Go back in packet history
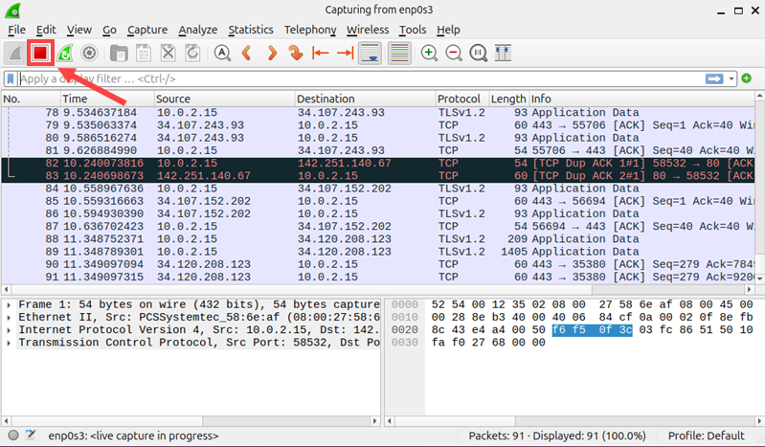Viewport: 765px width, 447px height. (x=247, y=53)
